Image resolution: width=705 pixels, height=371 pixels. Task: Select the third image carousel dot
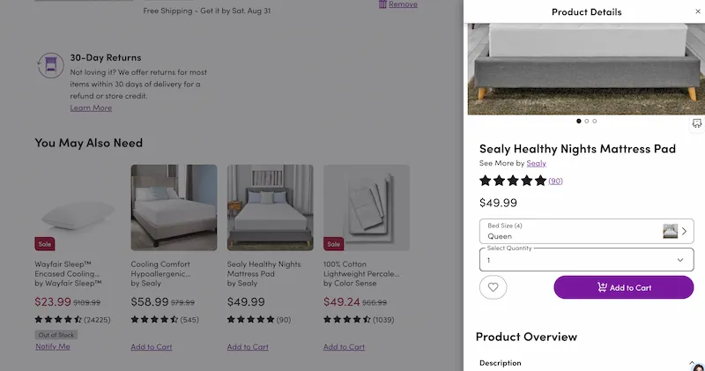(595, 121)
